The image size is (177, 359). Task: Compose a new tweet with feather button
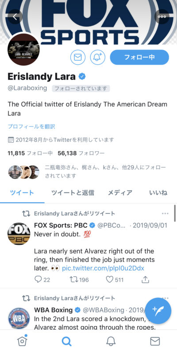(x=158, y=311)
